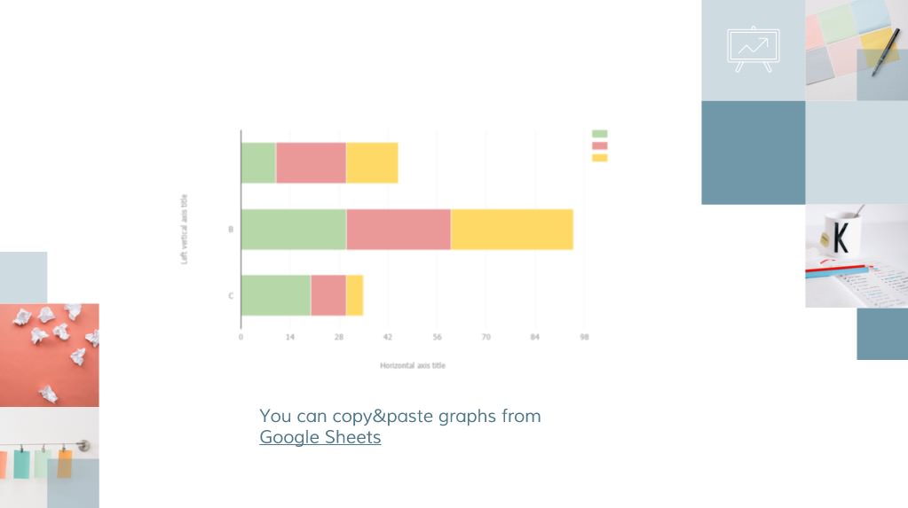Select the yellow segment of the top bar
Image resolution: width=908 pixels, height=508 pixels.
pos(372,163)
